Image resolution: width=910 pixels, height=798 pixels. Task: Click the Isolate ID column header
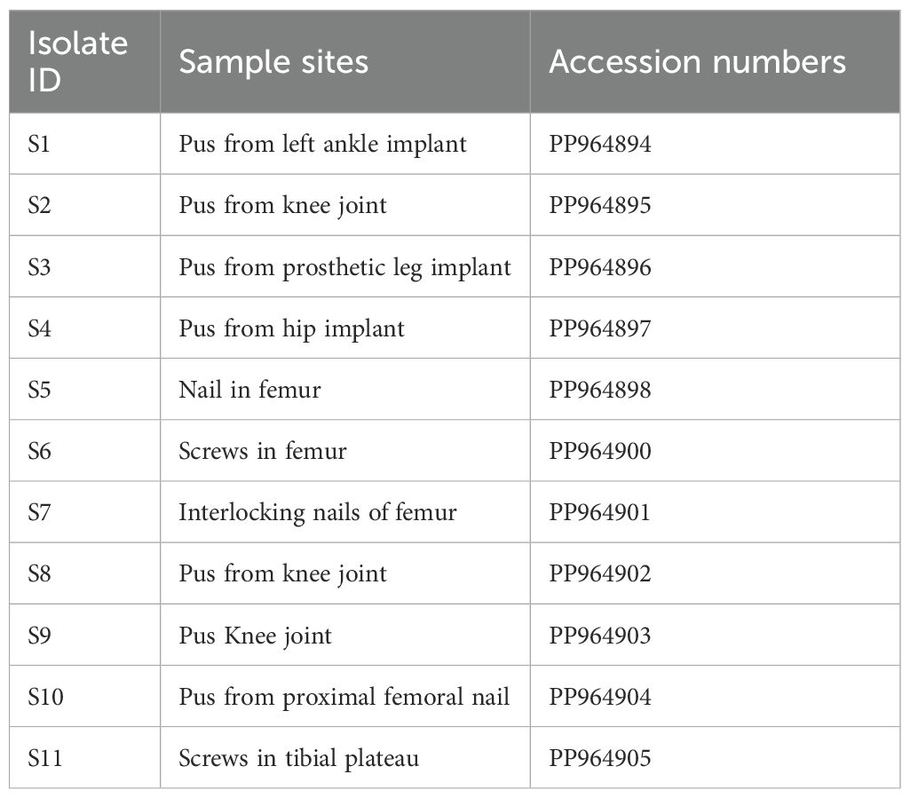(84, 61)
